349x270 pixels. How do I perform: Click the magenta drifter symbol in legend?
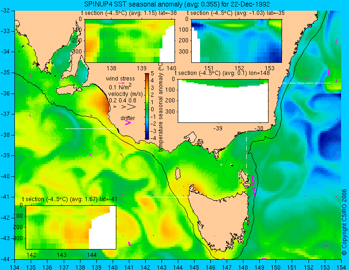pos(128,122)
